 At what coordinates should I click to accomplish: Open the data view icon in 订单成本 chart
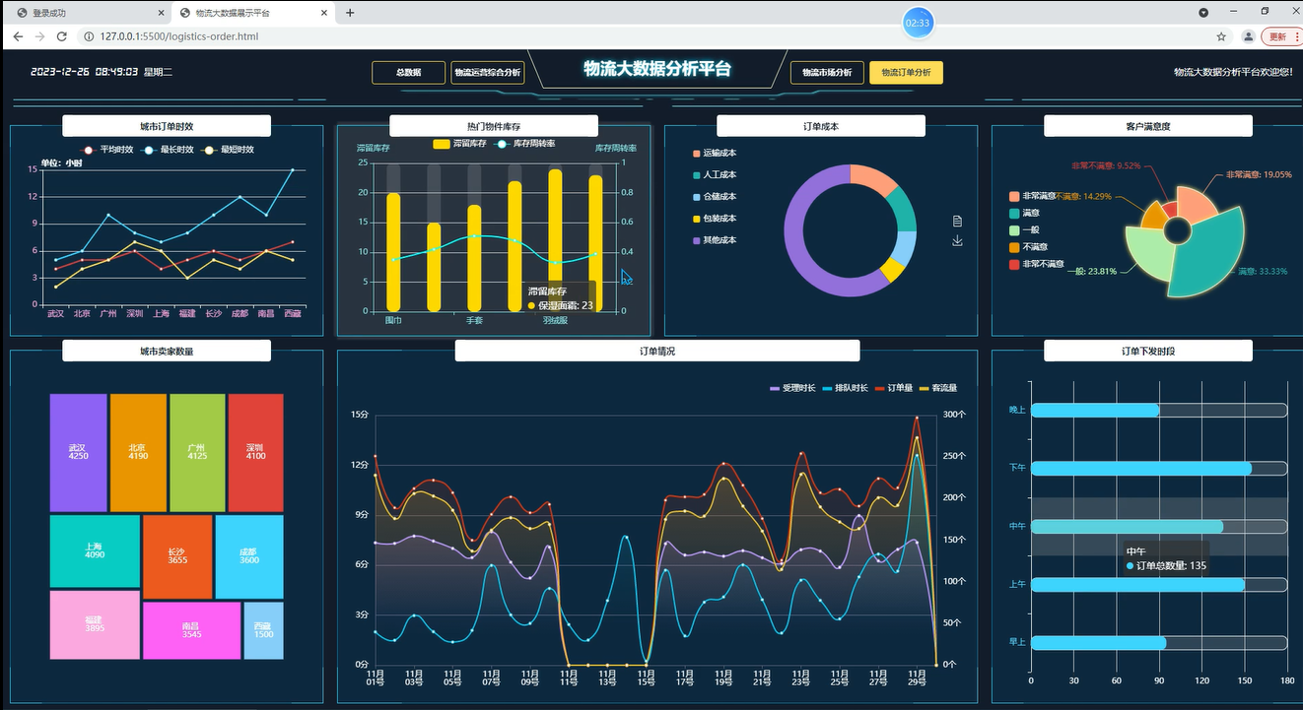pos(957,222)
